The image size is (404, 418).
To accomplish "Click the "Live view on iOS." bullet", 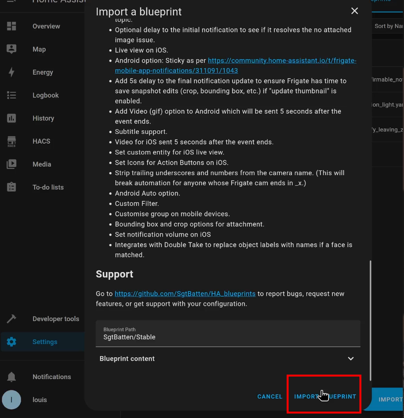I will point(141,50).
